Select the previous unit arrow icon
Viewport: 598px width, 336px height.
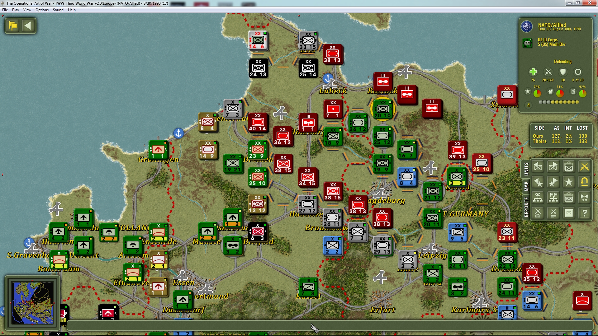coord(538,167)
